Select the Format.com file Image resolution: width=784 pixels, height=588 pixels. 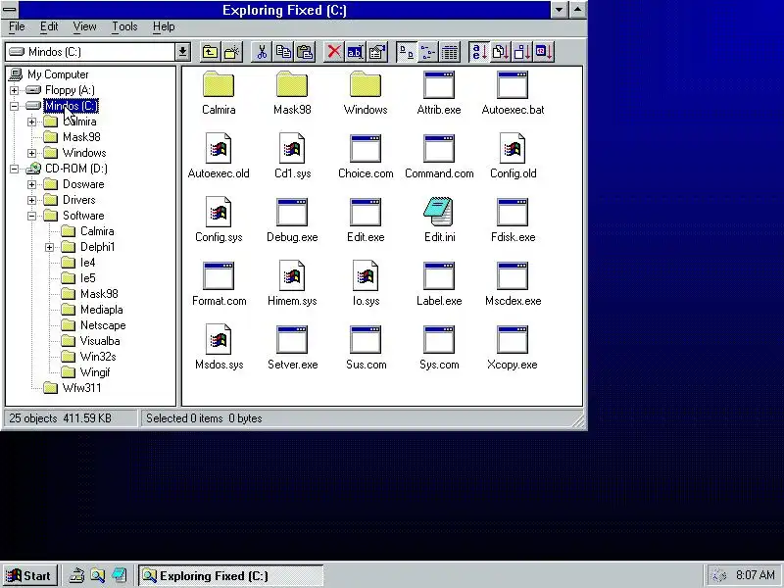point(219,283)
